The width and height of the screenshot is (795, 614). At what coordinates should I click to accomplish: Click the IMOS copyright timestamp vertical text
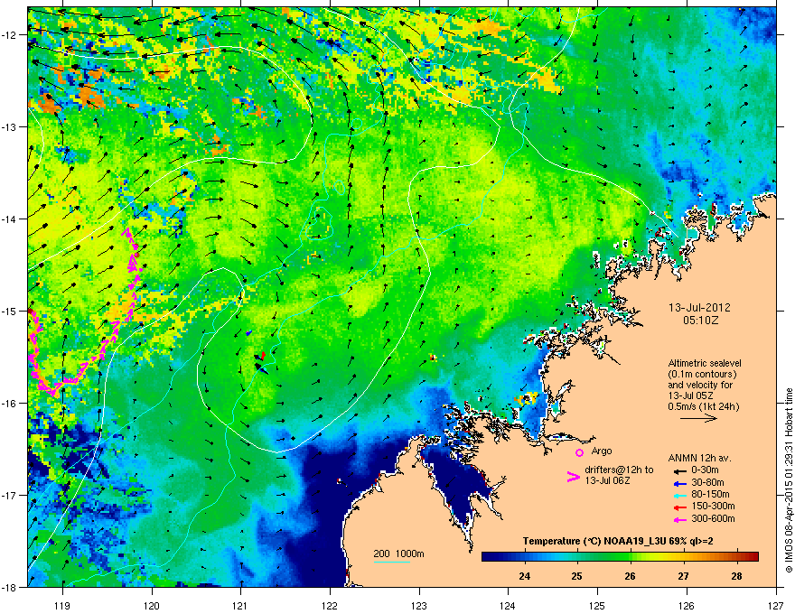click(x=789, y=480)
